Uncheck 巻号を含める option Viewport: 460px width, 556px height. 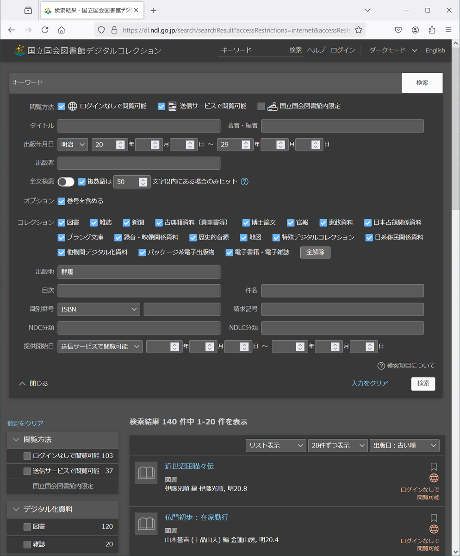62,201
